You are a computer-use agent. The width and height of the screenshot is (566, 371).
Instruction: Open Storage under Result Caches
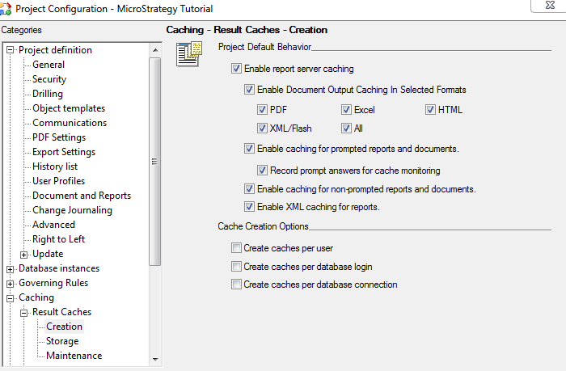tap(62, 341)
